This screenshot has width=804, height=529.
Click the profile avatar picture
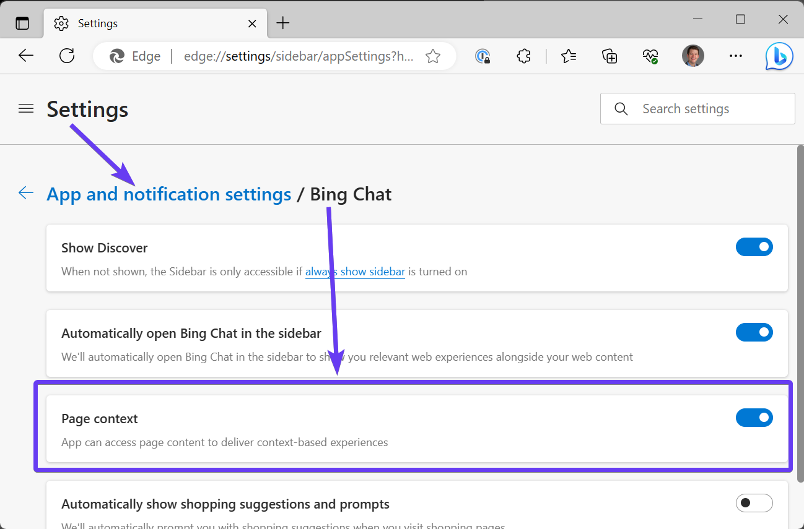tap(693, 56)
